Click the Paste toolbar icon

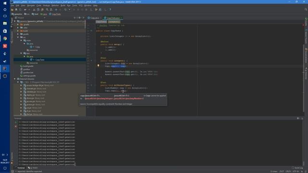(42, 10)
